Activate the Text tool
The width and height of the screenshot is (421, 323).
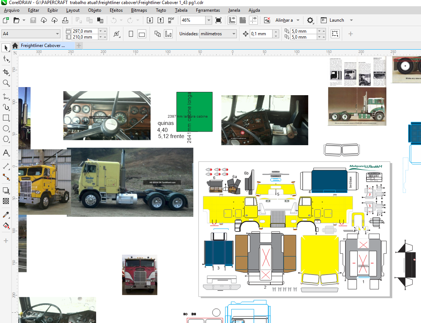pyautogui.click(x=6, y=152)
